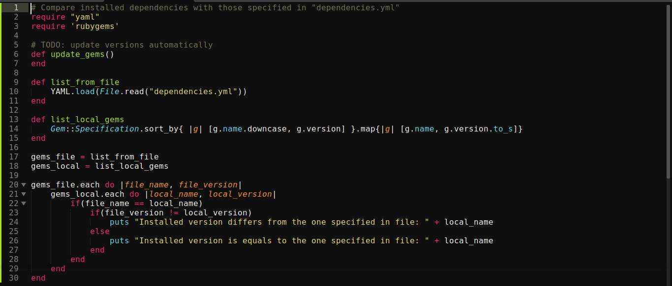Viewport: 672px width, 286px height.
Task: Collapse the gems_local.each block on line 21
Action: click(x=24, y=194)
